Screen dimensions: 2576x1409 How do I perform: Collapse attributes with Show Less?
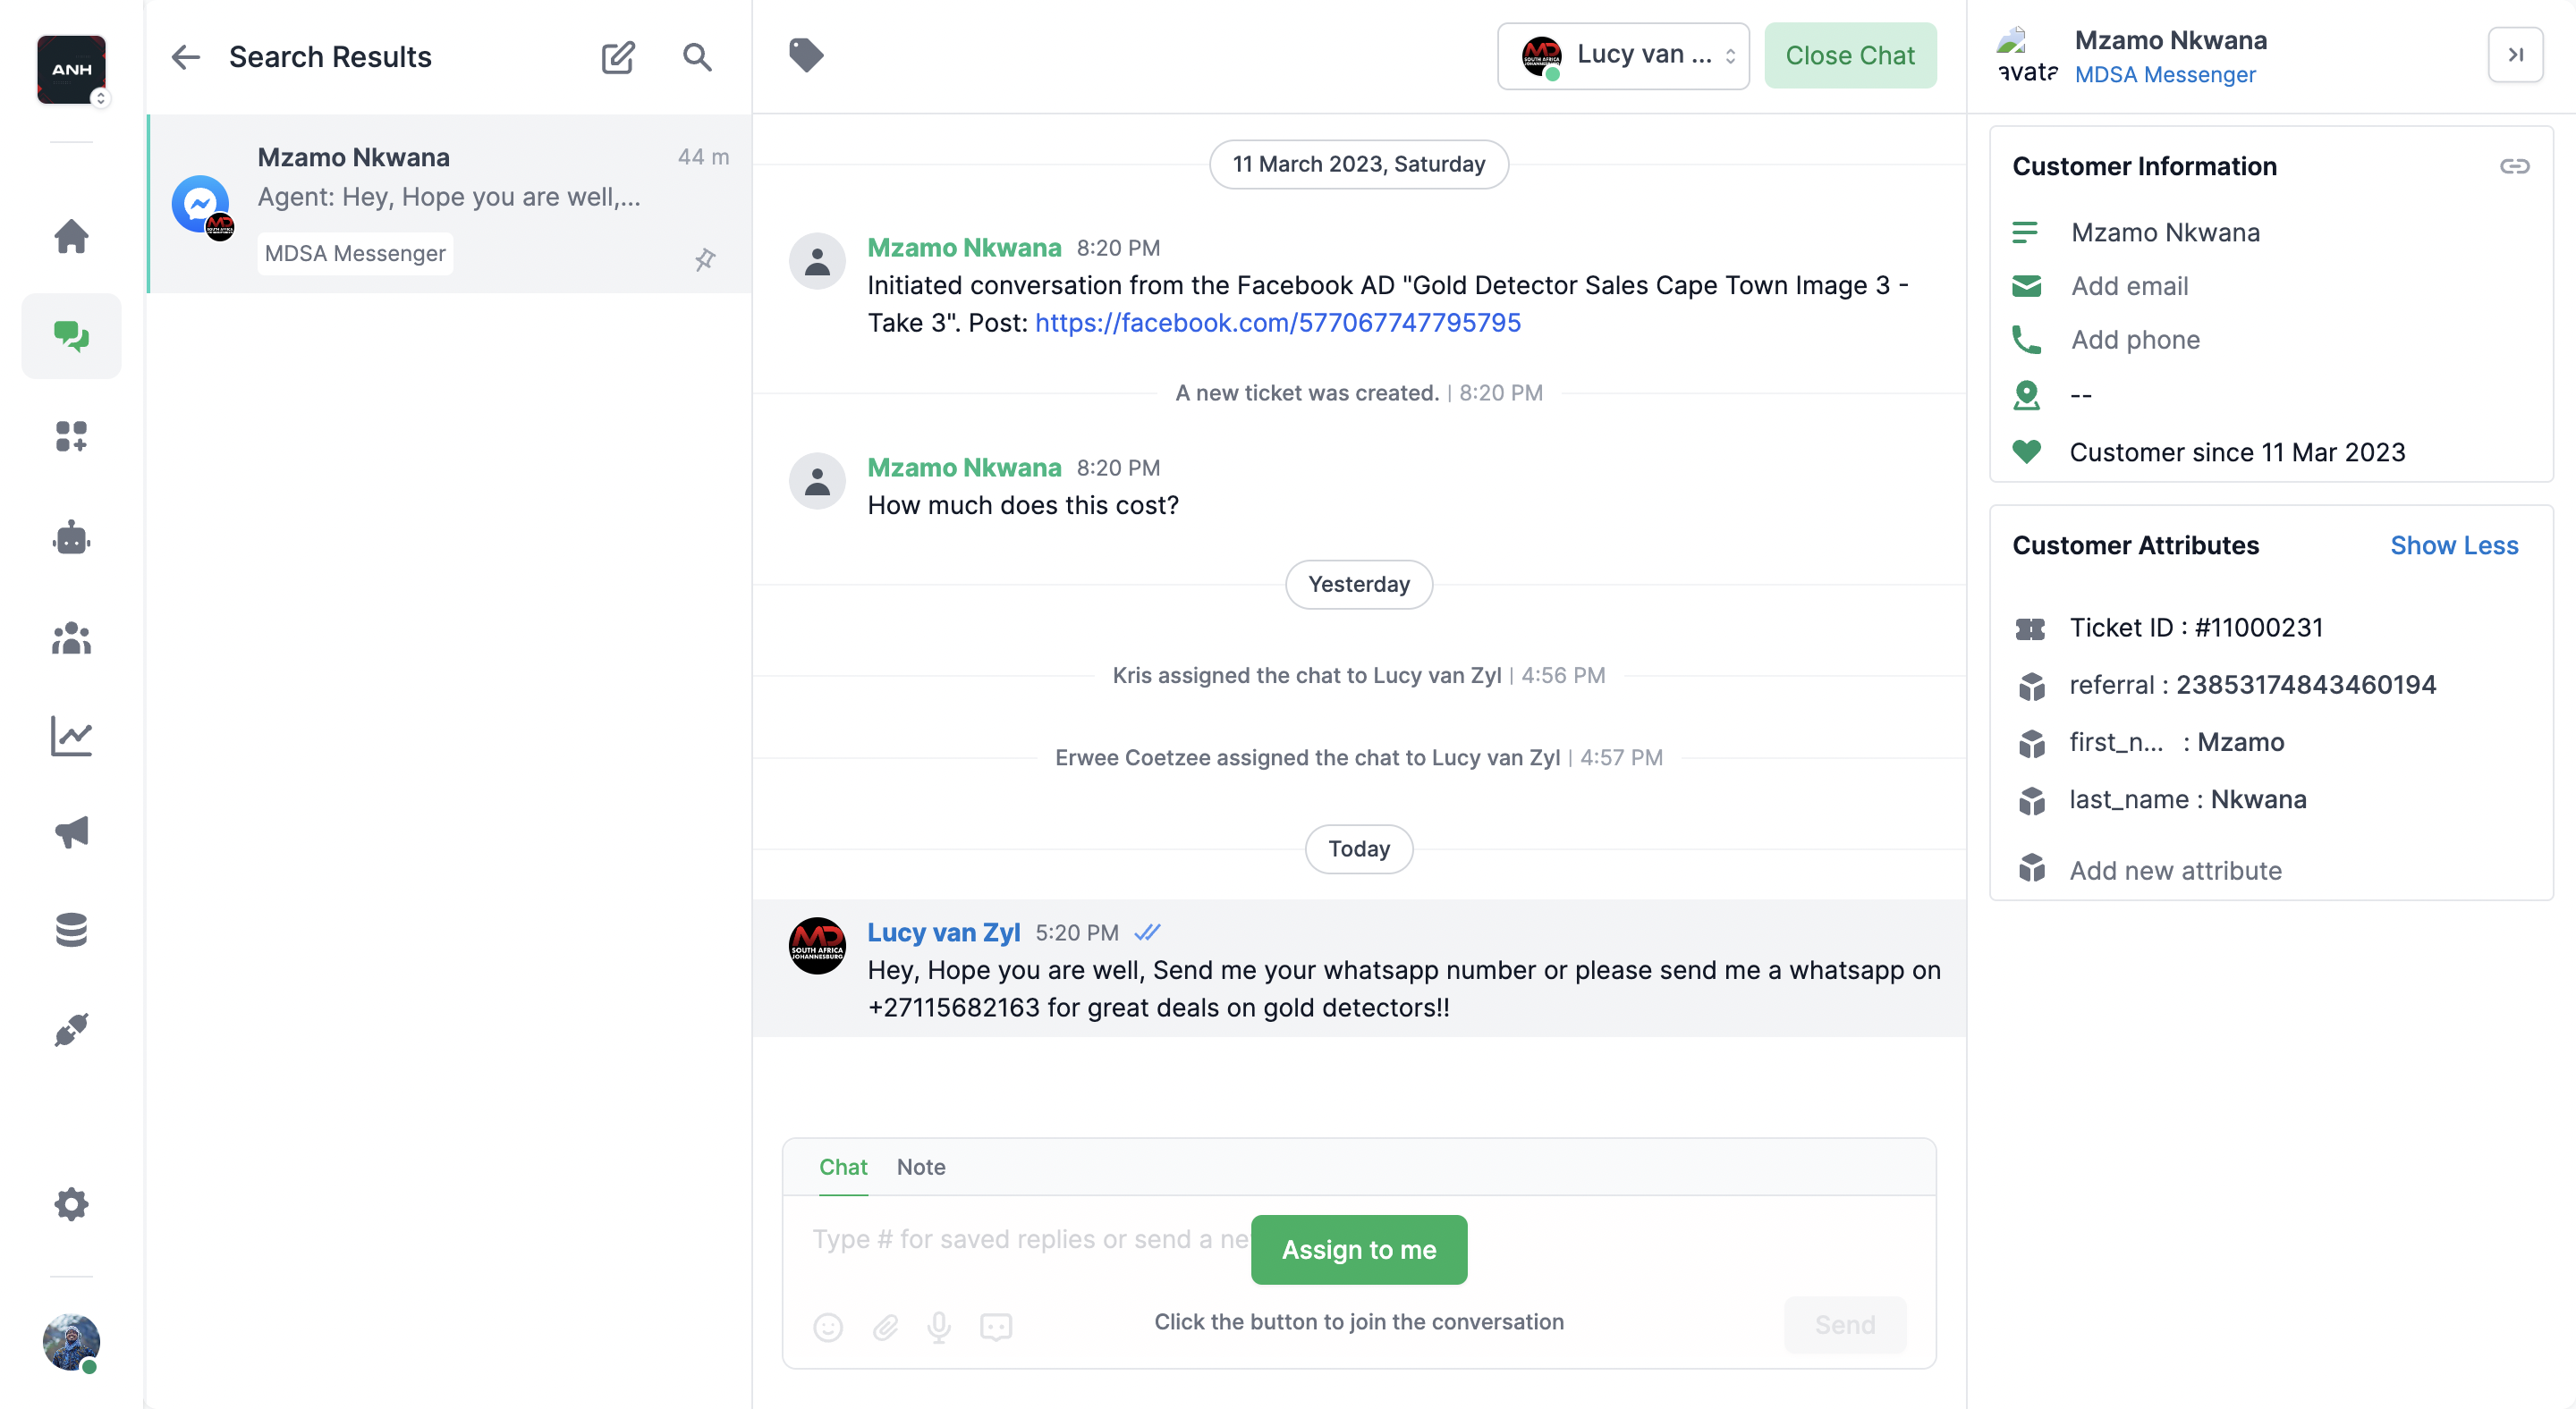pos(2453,545)
